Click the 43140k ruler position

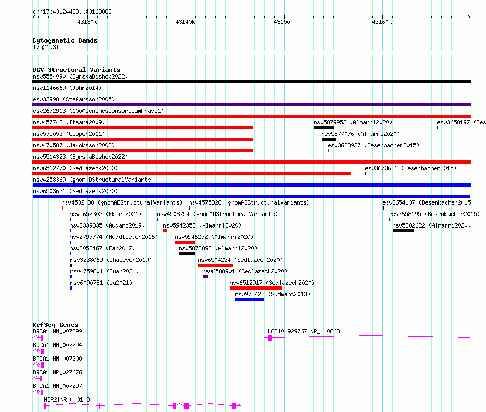[x=185, y=22]
